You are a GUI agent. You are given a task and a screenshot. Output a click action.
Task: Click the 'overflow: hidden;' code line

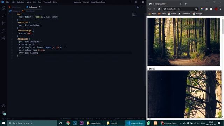[x=29, y=53]
